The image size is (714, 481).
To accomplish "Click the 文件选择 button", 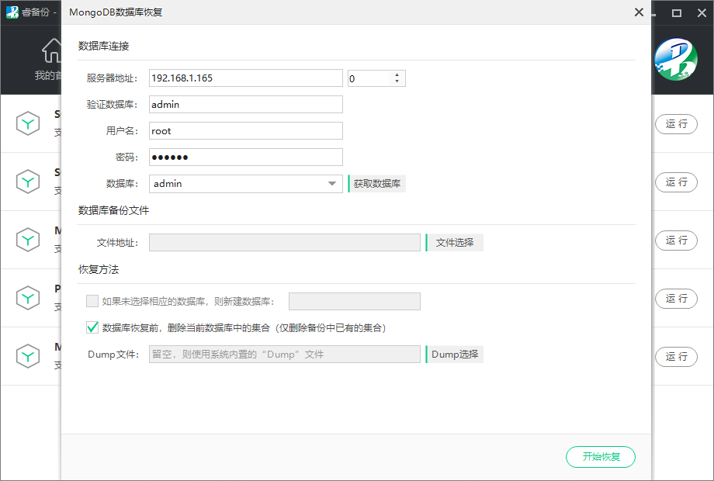I will 455,243.
